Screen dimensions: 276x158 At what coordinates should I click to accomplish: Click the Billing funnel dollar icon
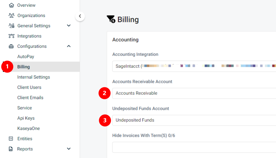click(x=111, y=19)
